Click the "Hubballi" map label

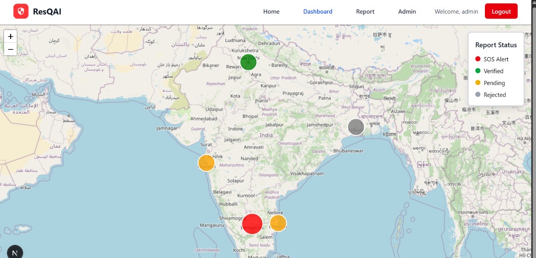(x=228, y=204)
